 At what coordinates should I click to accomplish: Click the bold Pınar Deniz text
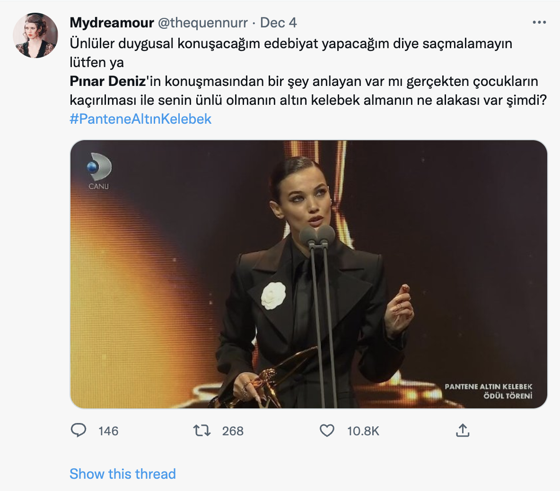tap(107, 81)
